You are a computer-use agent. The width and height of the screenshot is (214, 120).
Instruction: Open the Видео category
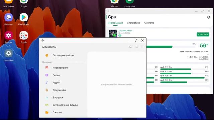tap(56, 75)
